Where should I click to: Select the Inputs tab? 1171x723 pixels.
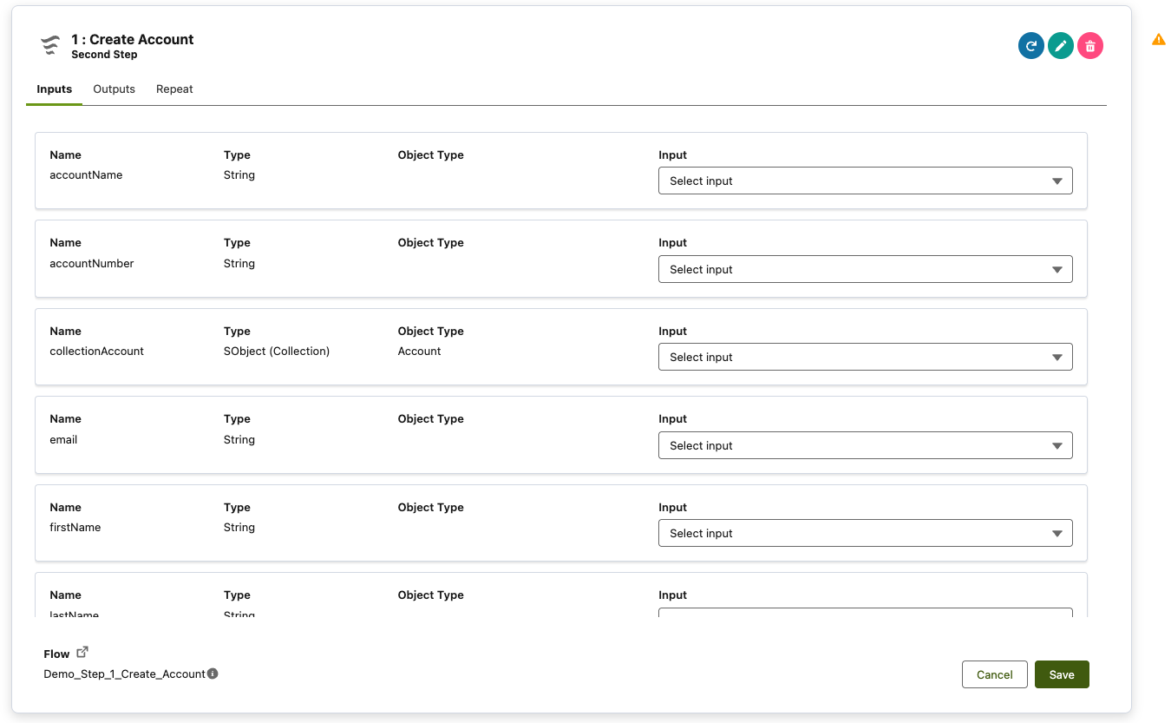(x=54, y=89)
